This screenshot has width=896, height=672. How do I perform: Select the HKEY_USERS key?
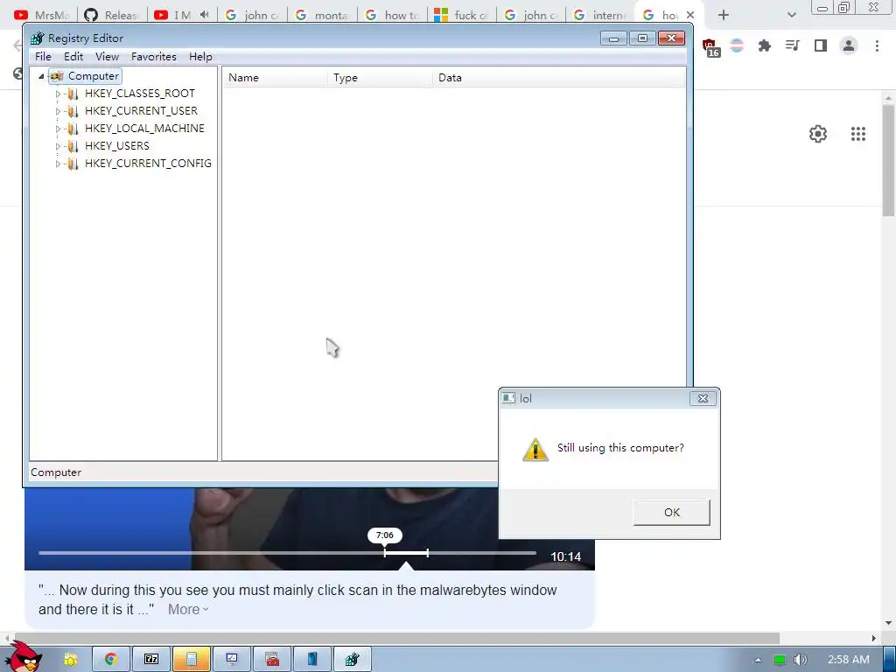[x=117, y=146]
